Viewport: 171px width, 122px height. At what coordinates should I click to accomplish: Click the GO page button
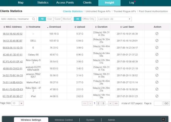pos(166,104)
